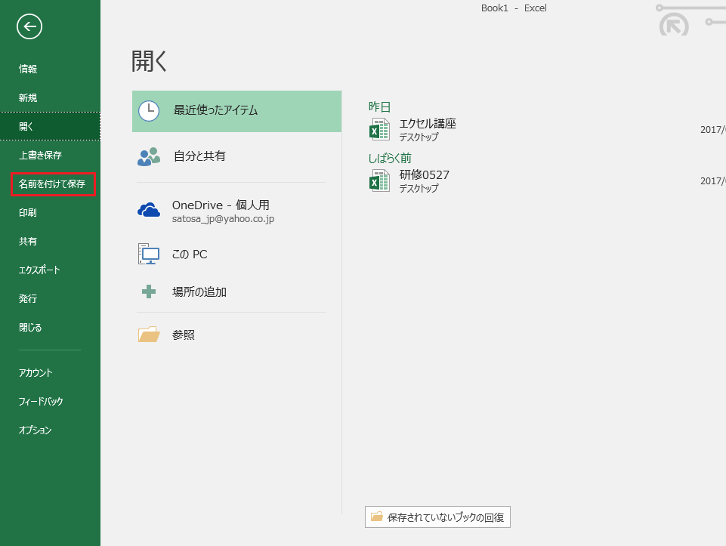Click the satosa_jp@yahoo.co.jp account text
Screen dimensions: 726x546
pyautogui.click(x=223, y=219)
